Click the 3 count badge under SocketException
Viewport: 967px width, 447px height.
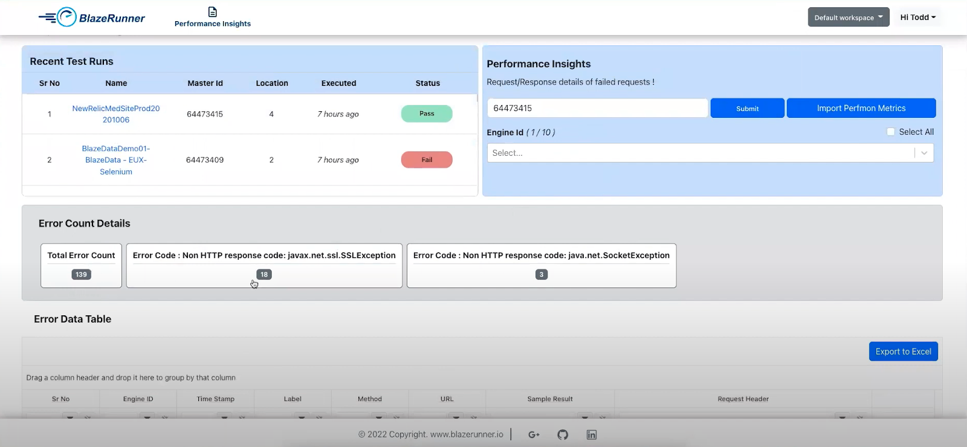pyautogui.click(x=542, y=274)
